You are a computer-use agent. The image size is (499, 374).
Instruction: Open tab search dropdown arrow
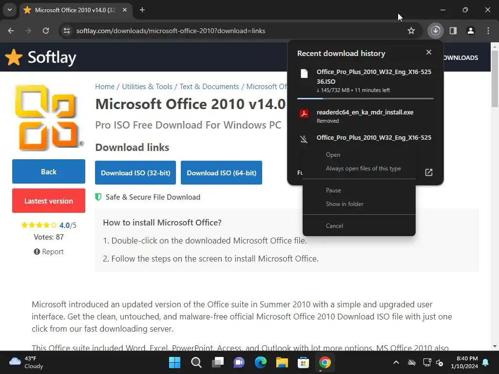10,10
